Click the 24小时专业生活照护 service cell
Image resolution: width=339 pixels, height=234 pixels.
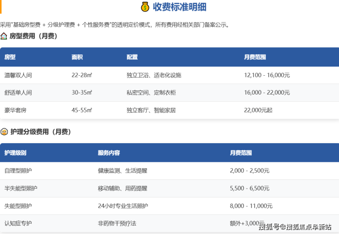[123, 206]
